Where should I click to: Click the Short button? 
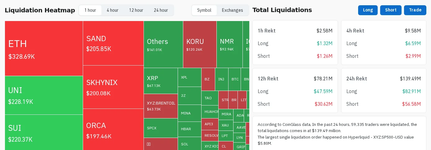(x=391, y=10)
